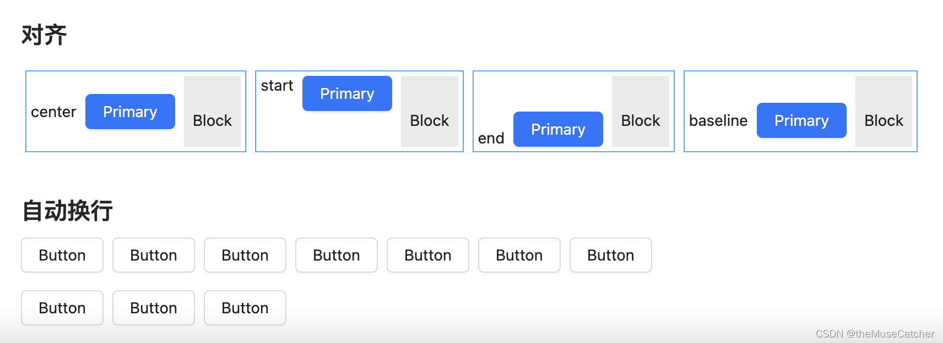Click the Primary button next to end

click(x=558, y=129)
